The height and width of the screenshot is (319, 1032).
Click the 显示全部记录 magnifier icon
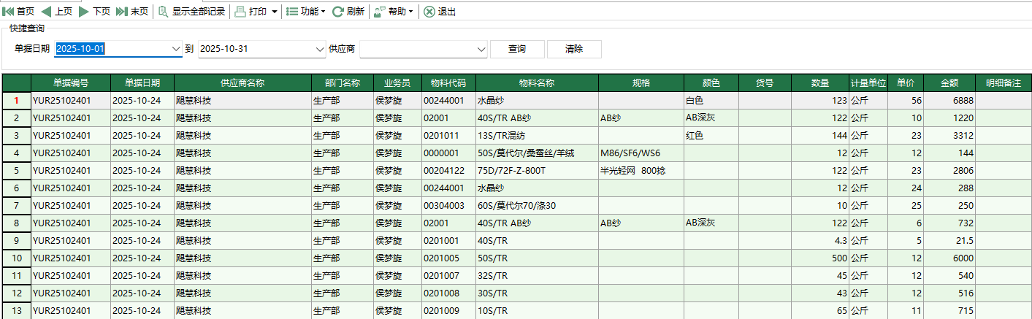pyautogui.click(x=163, y=12)
